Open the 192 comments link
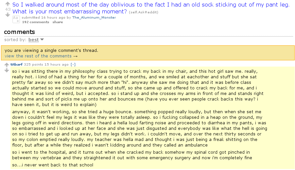 tap(36, 22)
